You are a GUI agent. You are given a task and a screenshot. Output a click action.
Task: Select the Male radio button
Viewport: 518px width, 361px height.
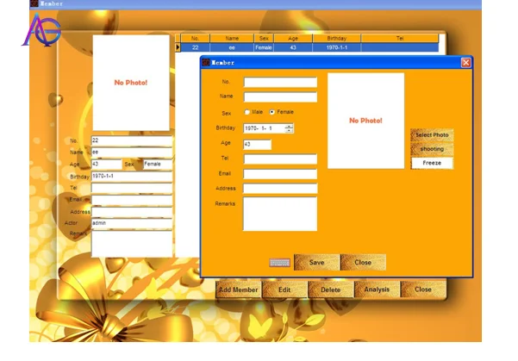pyautogui.click(x=247, y=112)
